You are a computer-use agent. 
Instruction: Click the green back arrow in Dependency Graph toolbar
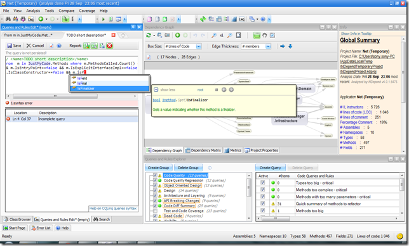[x=178, y=36]
